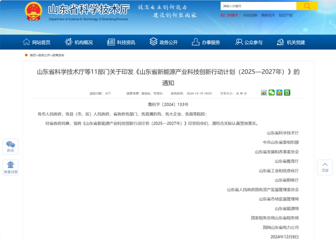Open the 智能问答 robot assistant
The image size is (336, 239).
pyautogui.click(x=11, y=168)
